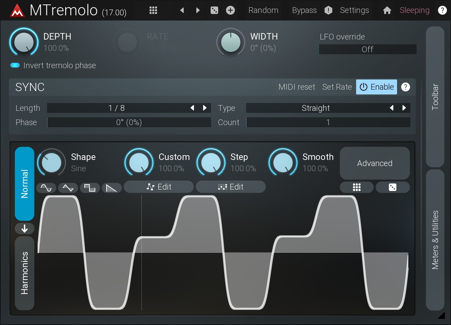Switch to the Harmonics tab
The image size is (451, 325).
25,273
